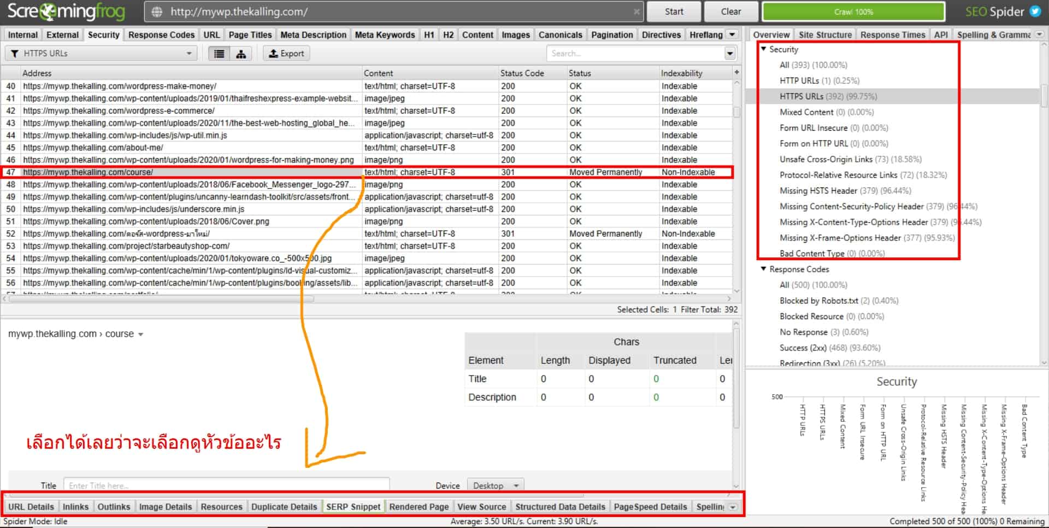Select row 40 wordpress-make-money URL
This screenshot has height=528, width=1049.
click(x=366, y=86)
